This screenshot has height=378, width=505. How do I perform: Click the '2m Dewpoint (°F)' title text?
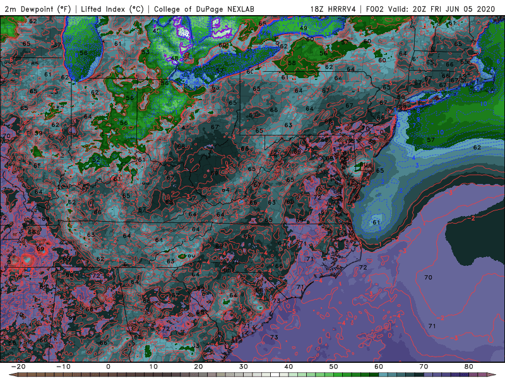(38, 9)
